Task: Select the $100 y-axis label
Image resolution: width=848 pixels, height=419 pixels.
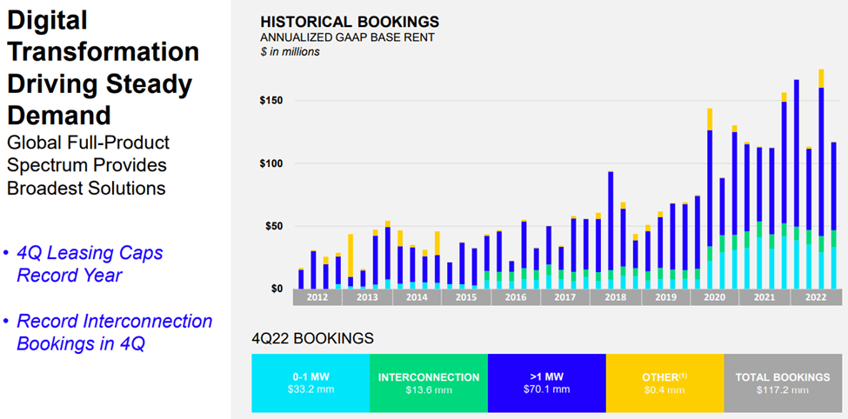Action: point(271,163)
